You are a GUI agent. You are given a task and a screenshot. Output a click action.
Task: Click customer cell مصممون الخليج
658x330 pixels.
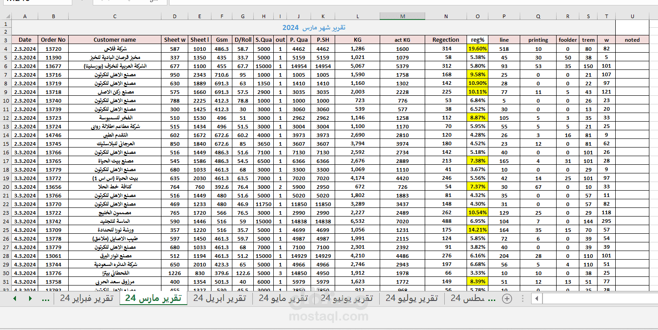point(115,212)
